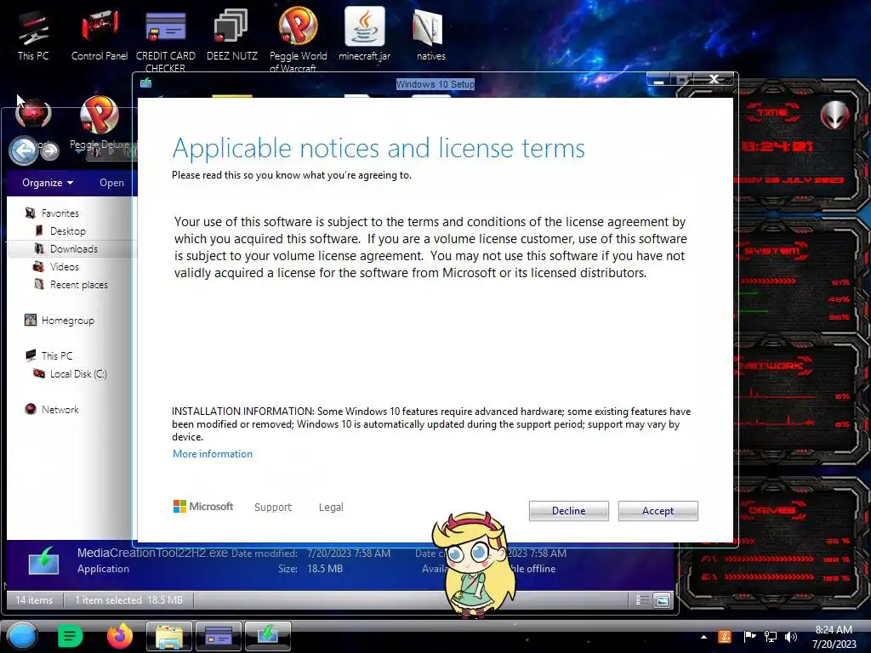Open the Control Panel desktop icon
The height and width of the screenshot is (653, 871).
point(100,36)
